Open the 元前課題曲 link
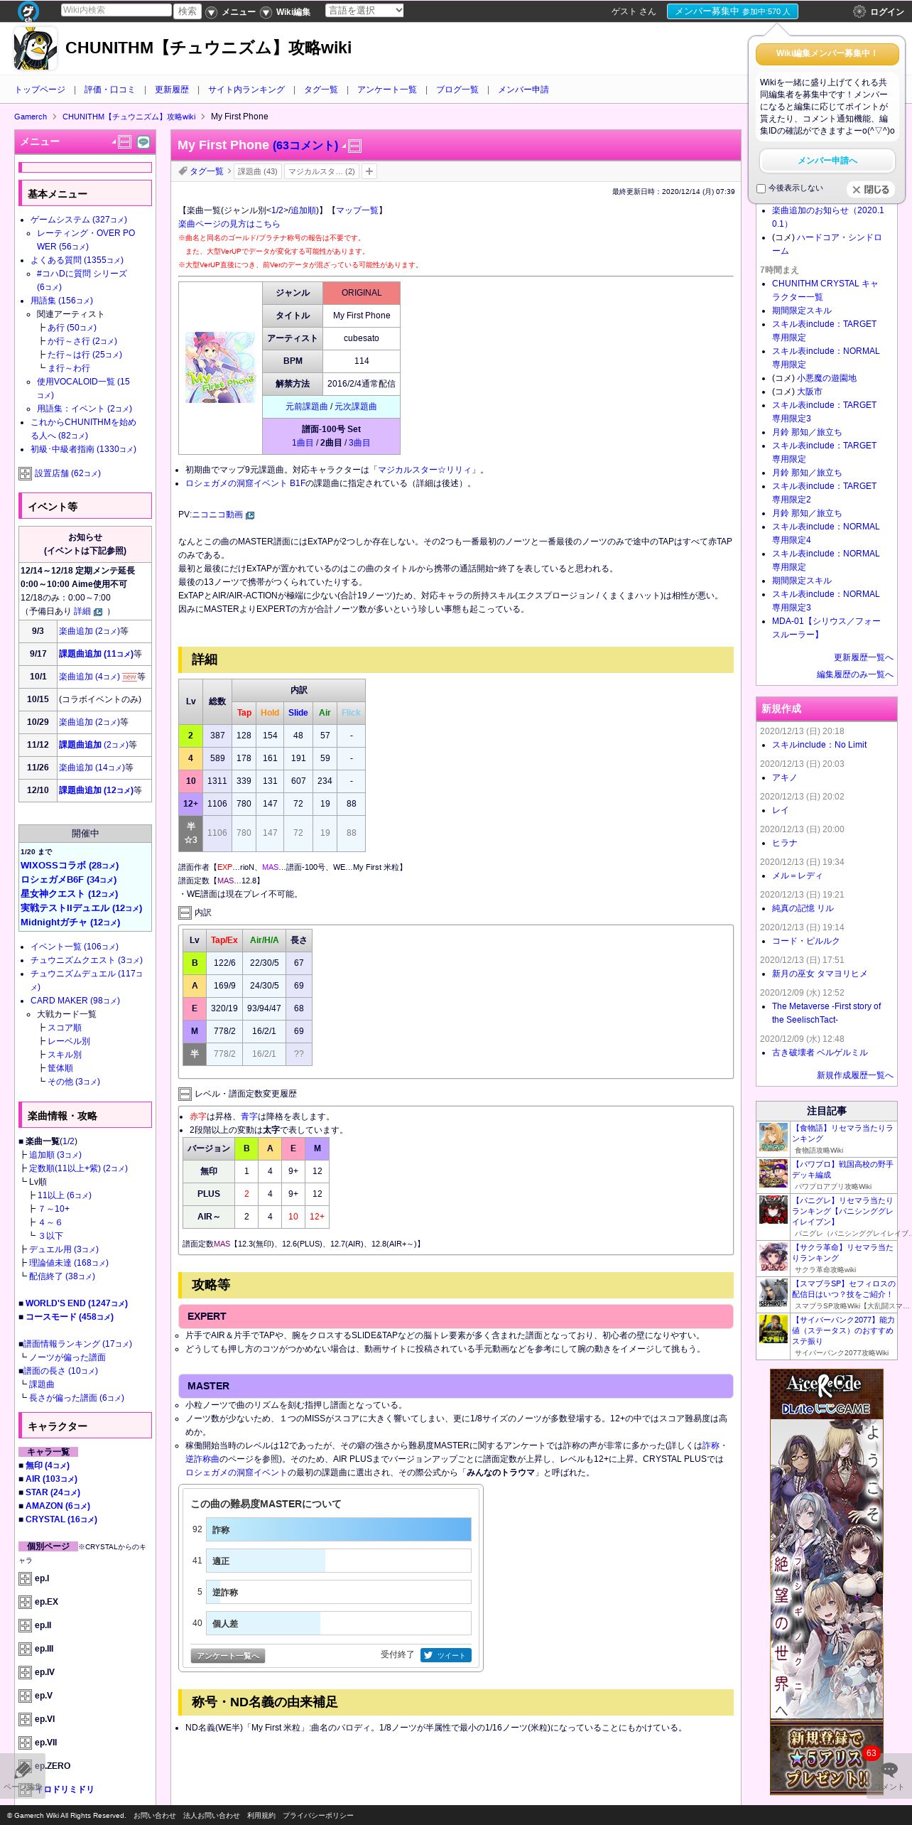Viewport: 912px width, 1825px height. (x=307, y=407)
